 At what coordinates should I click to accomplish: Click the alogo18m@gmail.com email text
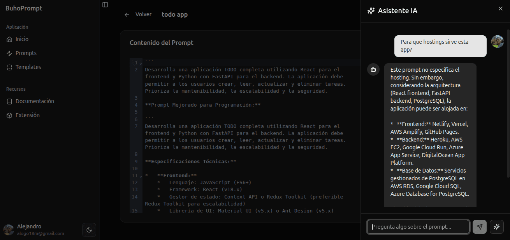pos(40,233)
